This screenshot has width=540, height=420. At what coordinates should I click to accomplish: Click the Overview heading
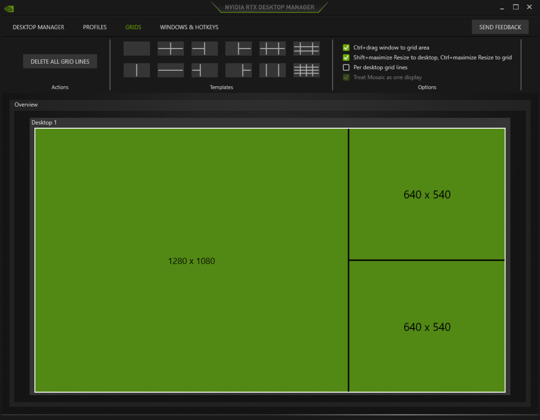26,105
